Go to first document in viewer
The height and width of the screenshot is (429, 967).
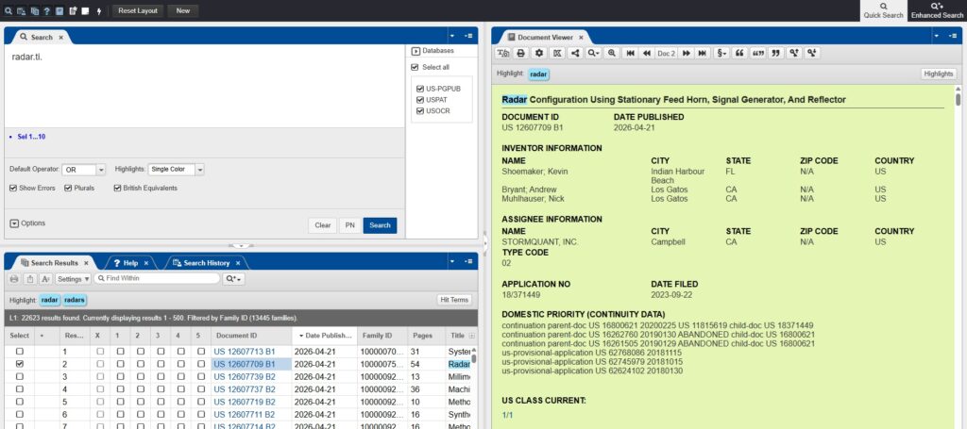[630, 54]
